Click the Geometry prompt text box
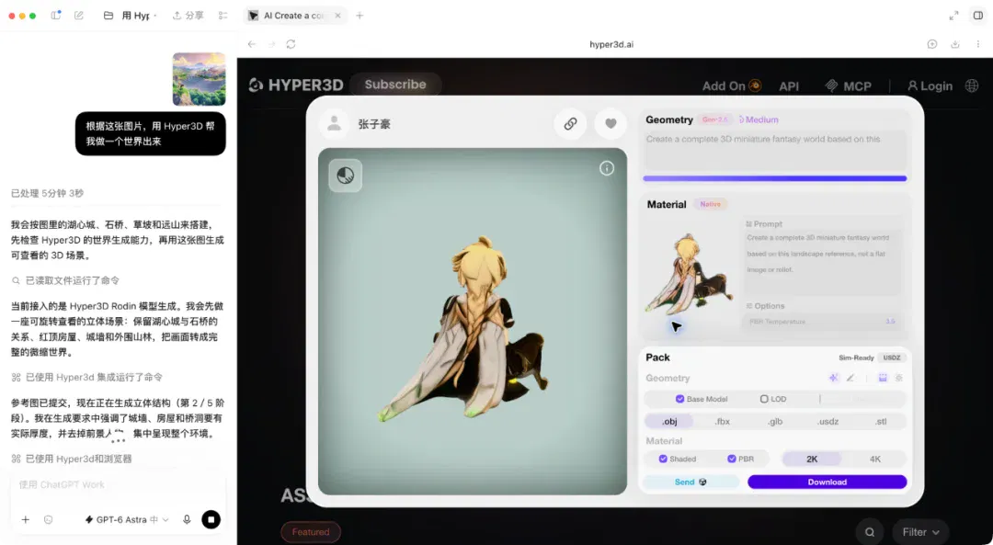 click(774, 151)
